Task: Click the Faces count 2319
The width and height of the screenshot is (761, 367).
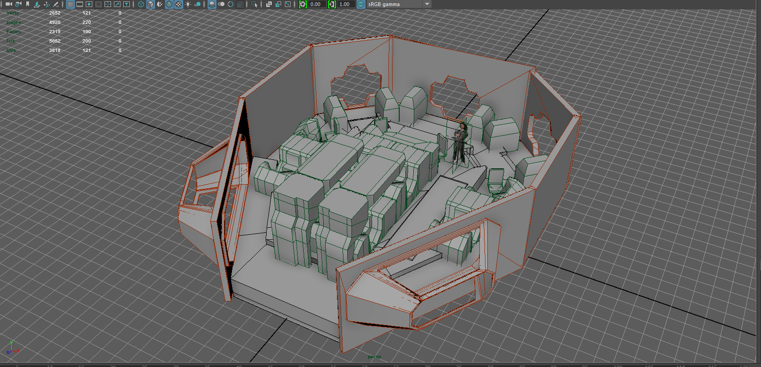Action: pos(55,32)
